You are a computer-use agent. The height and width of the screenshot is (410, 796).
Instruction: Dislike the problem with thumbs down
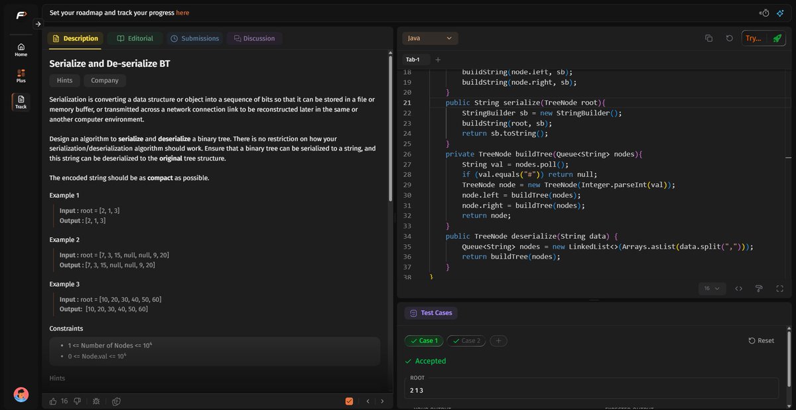coord(78,401)
